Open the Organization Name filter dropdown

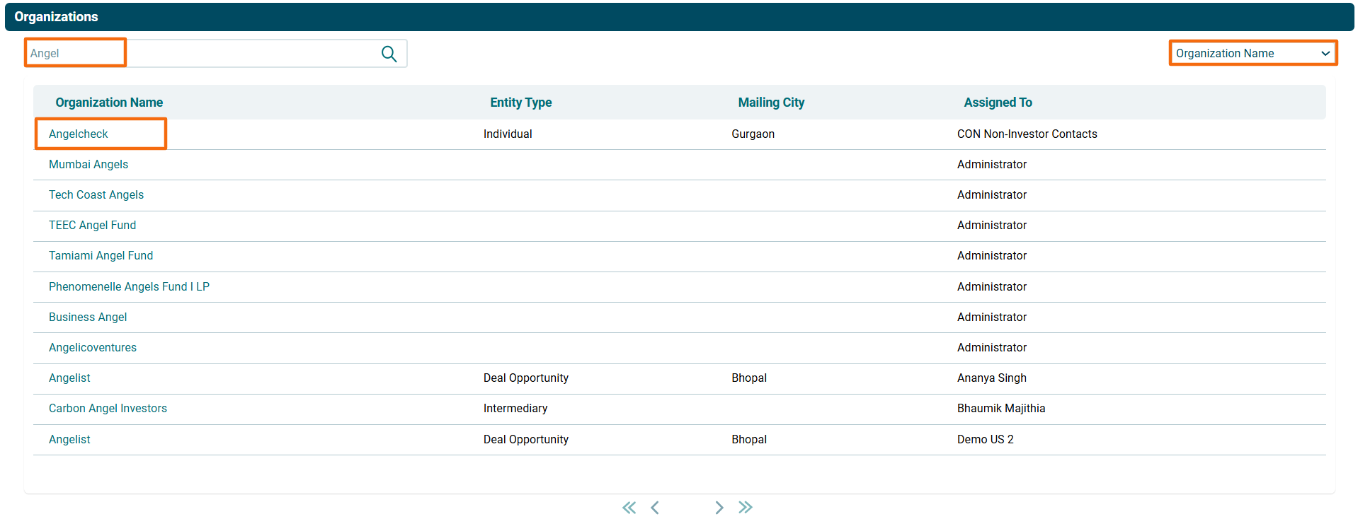pos(1252,53)
